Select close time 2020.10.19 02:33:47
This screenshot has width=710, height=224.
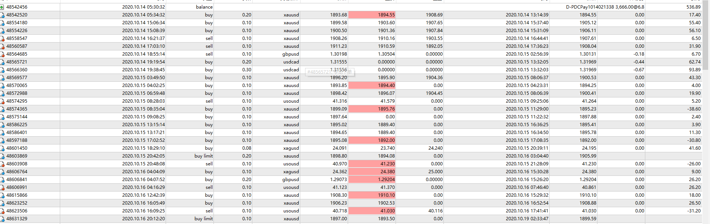pyautogui.click(x=527, y=219)
